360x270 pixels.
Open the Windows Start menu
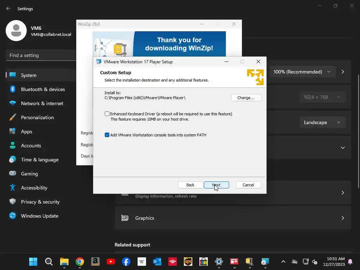point(33,262)
